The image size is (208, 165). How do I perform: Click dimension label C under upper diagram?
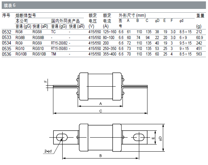point(101,112)
